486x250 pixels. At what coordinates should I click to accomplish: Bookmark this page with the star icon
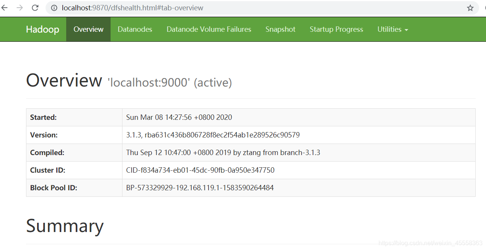click(470, 8)
